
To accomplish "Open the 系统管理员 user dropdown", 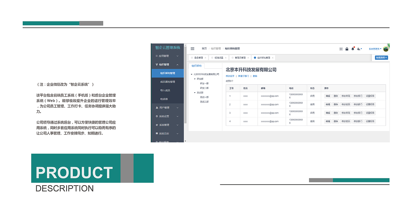I will (x=375, y=49).
